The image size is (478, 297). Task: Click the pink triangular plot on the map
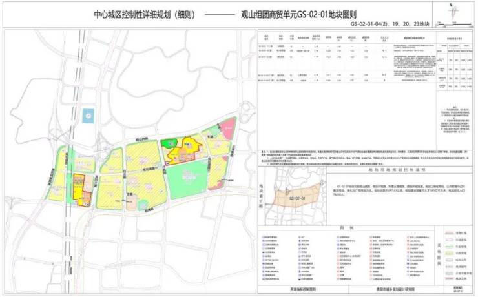(228, 129)
